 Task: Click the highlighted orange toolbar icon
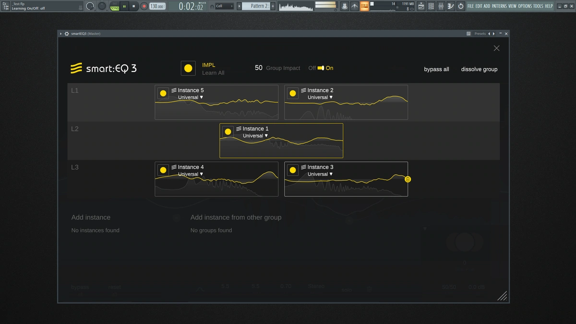tap(365, 6)
